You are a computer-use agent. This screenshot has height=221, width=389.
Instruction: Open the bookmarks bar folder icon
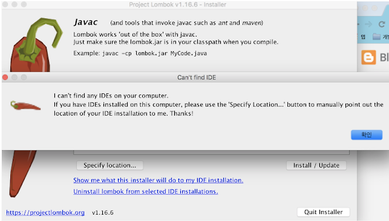377,37
